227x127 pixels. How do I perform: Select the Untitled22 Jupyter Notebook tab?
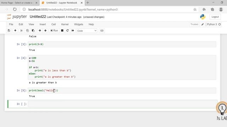[x=62, y=3]
